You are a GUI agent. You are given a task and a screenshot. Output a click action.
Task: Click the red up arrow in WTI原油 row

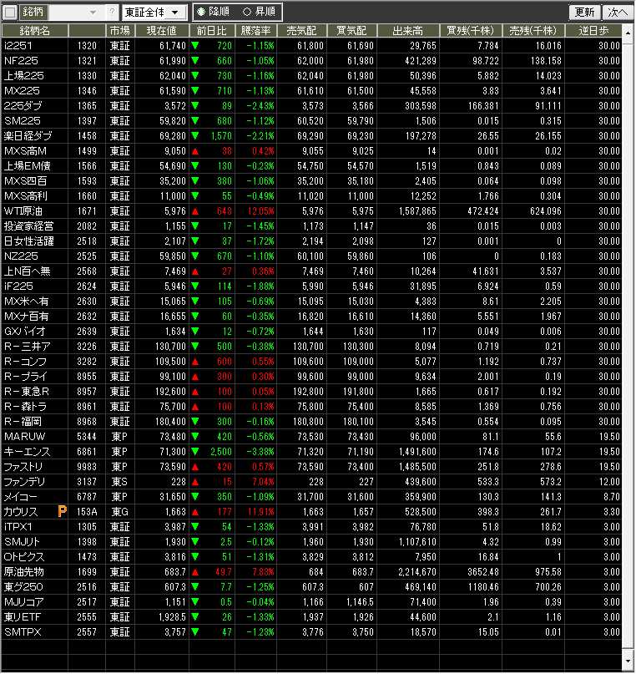[195, 210]
